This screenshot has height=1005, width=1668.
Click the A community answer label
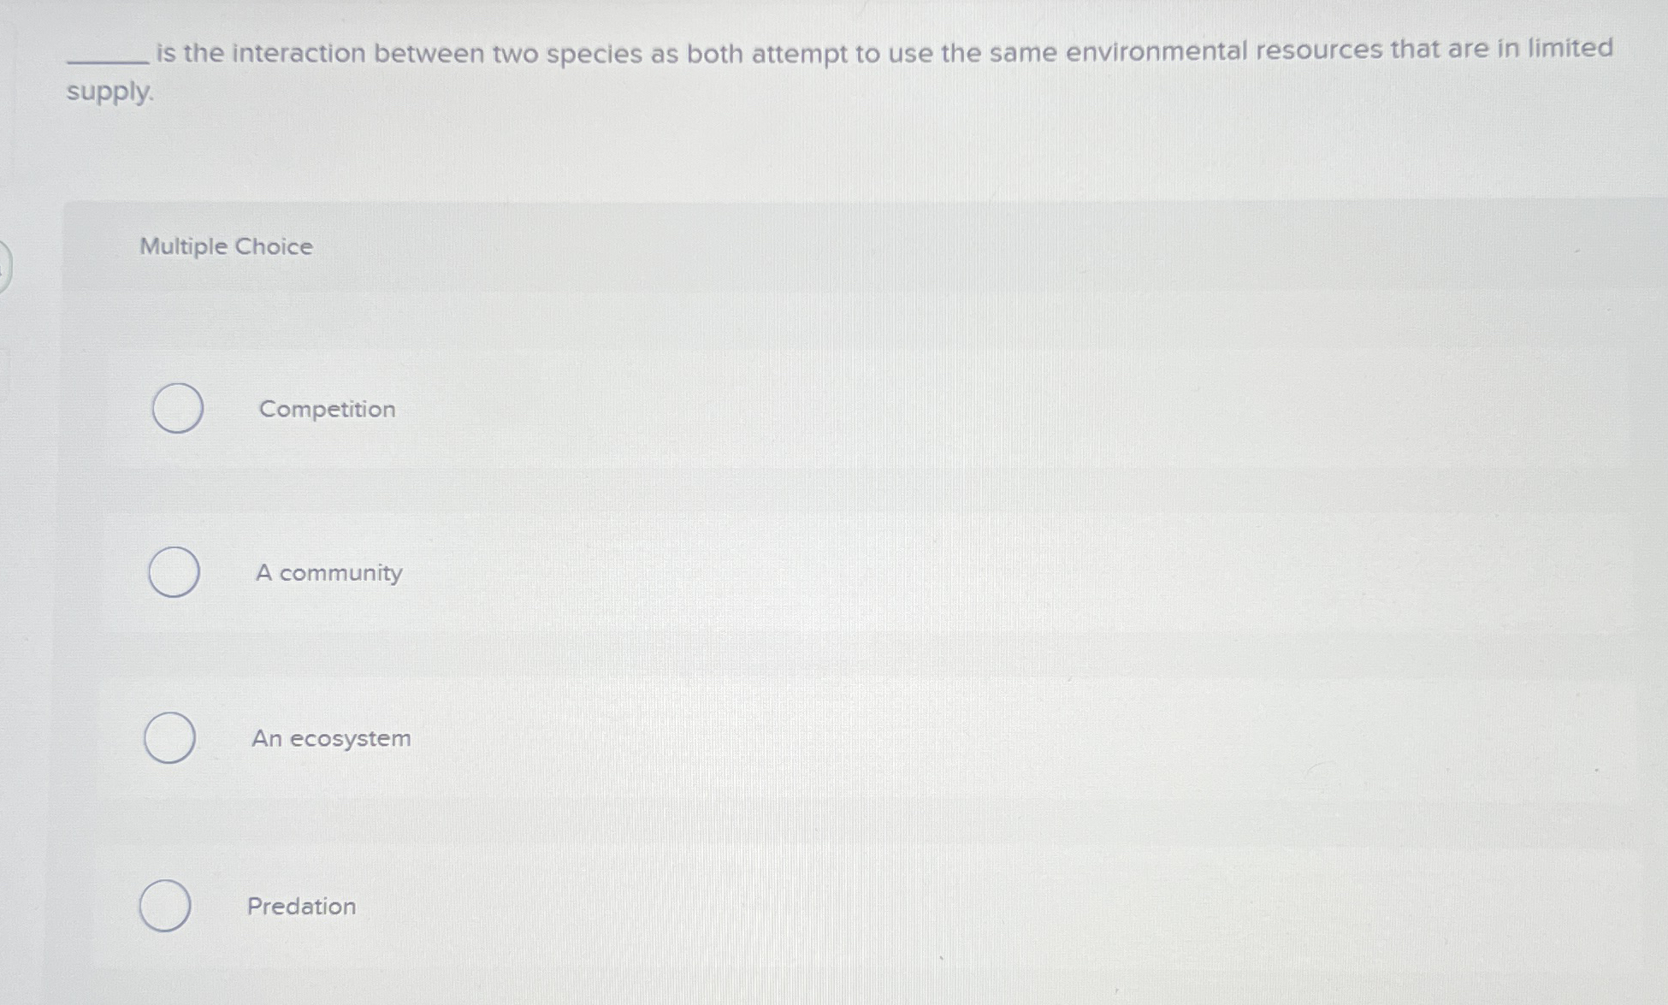pos(328,573)
